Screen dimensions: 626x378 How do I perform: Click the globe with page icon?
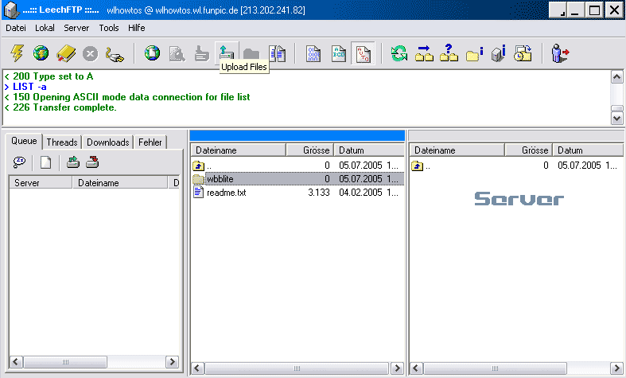tap(152, 53)
